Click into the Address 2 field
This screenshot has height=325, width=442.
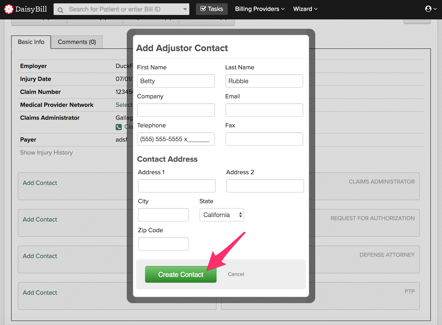point(265,186)
